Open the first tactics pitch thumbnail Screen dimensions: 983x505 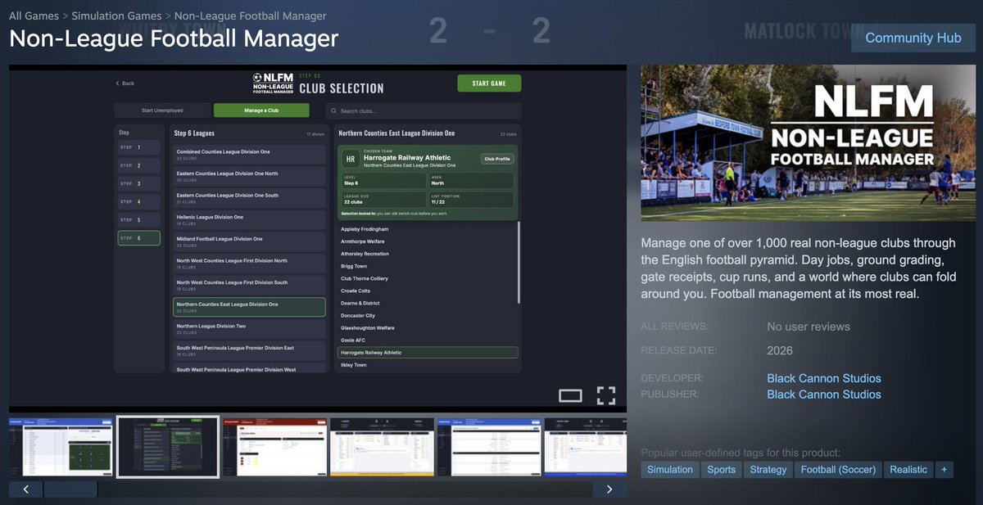pyautogui.click(x=61, y=447)
